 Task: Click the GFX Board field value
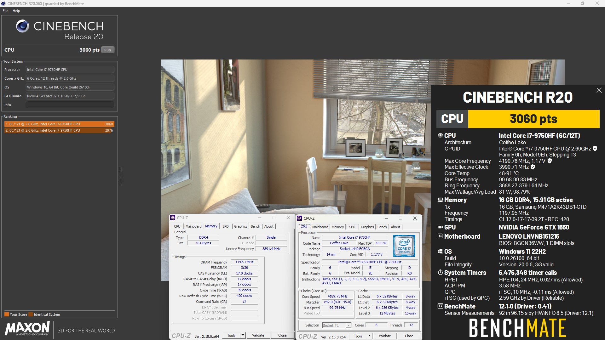[x=70, y=96]
